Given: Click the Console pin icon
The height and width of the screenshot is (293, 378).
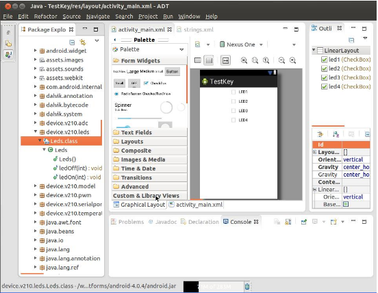Looking at the screenshot, I should point(304,222).
